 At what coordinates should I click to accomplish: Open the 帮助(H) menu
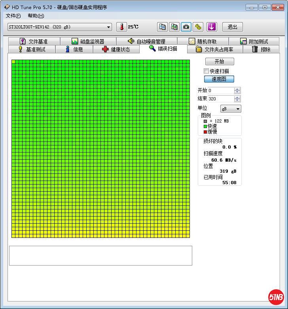(x=36, y=16)
